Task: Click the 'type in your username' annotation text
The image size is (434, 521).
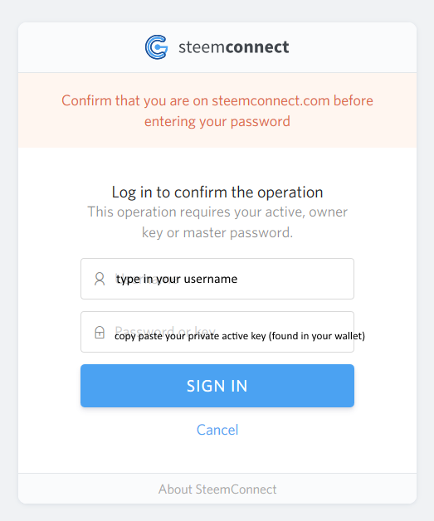Action: 177,279
